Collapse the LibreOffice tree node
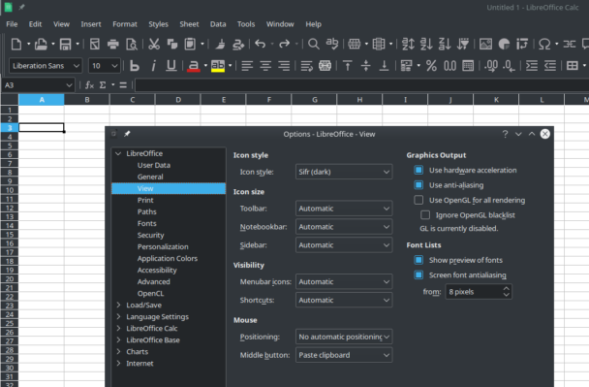This screenshot has width=589, height=387. (118, 153)
